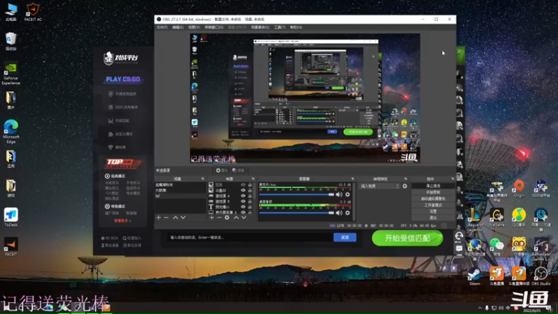The image size is (558, 314).
Task: Open the first menu in OBS menu bar
Action: 162,27
